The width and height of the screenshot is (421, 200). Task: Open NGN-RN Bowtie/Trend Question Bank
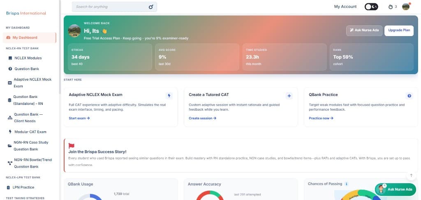pyautogui.click(x=33, y=163)
